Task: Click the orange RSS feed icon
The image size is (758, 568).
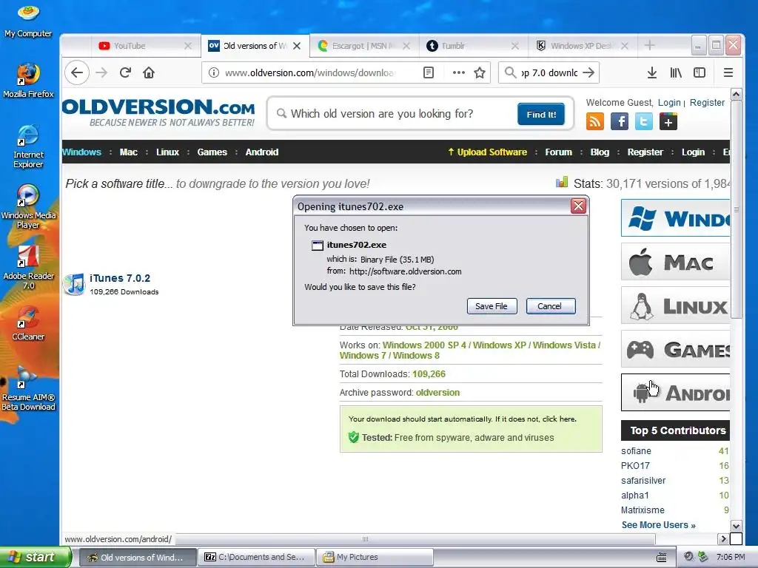Action: click(595, 121)
